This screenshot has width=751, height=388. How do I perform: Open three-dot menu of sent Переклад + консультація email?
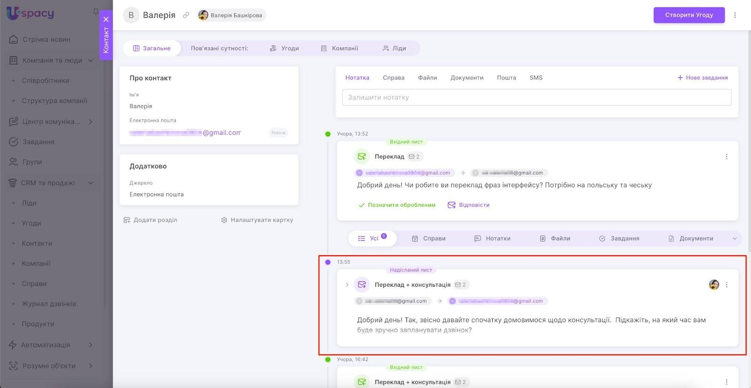click(726, 285)
